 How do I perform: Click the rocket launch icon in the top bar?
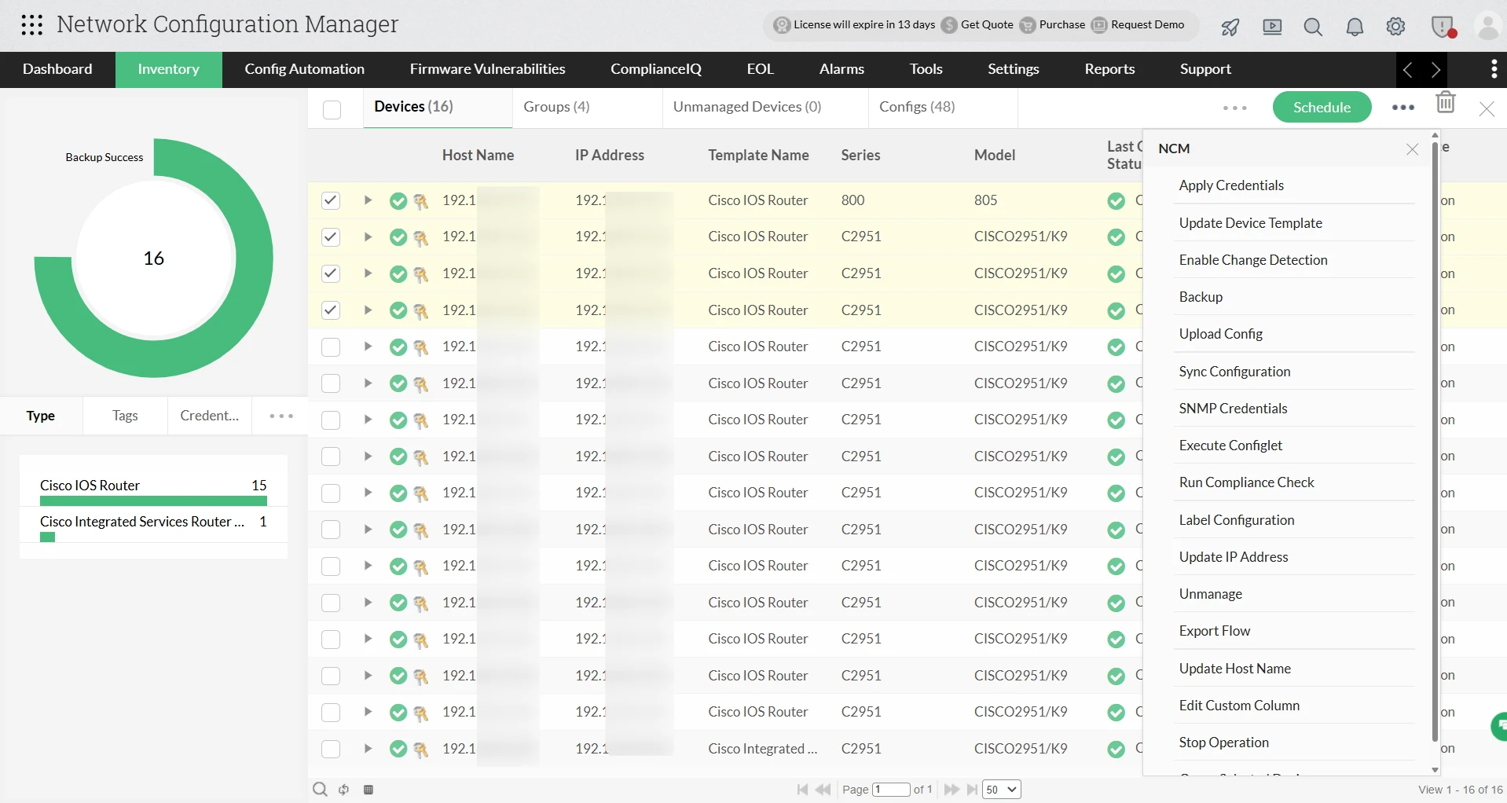(1230, 27)
